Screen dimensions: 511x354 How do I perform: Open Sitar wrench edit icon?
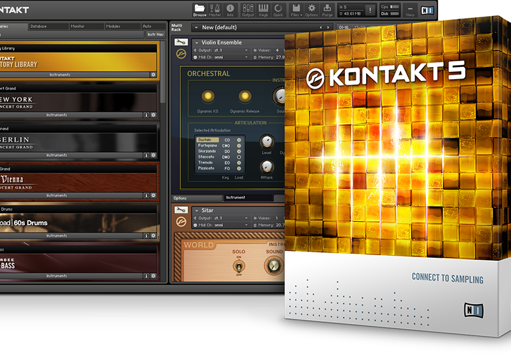click(181, 210)
